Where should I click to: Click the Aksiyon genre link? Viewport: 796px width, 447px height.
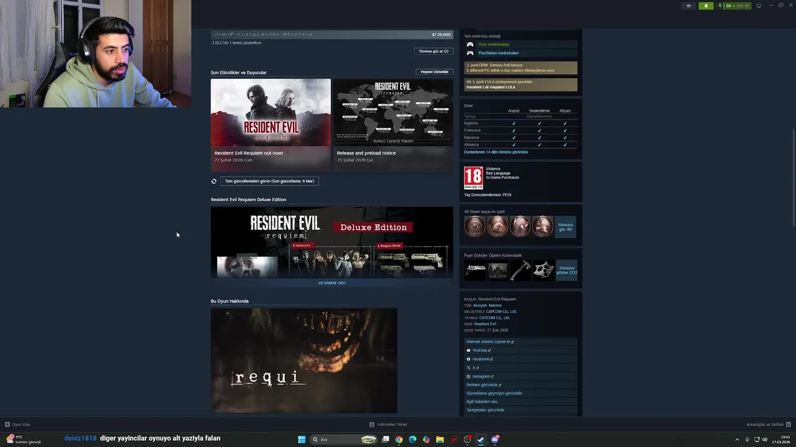(x=480, y=305)
